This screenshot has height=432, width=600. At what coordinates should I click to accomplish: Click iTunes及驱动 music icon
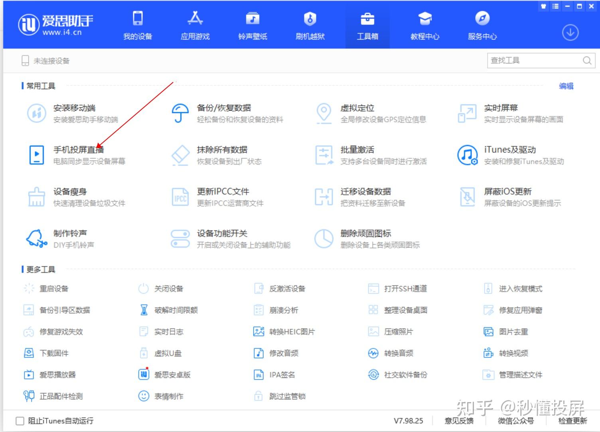click(x=467, y=155)
